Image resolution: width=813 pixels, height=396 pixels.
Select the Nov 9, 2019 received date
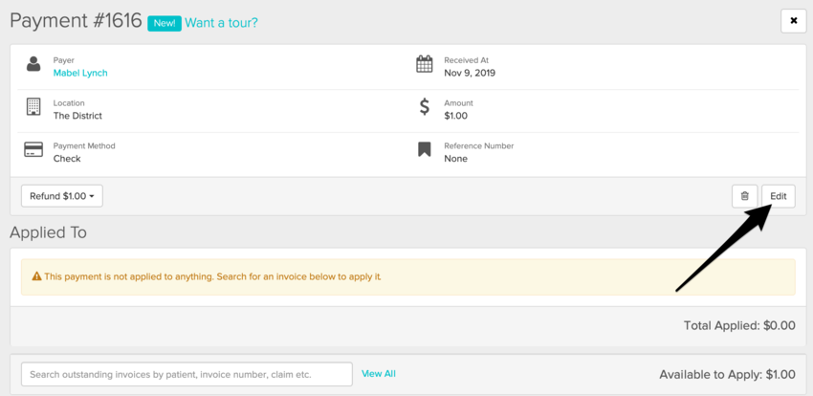point(470,73)
